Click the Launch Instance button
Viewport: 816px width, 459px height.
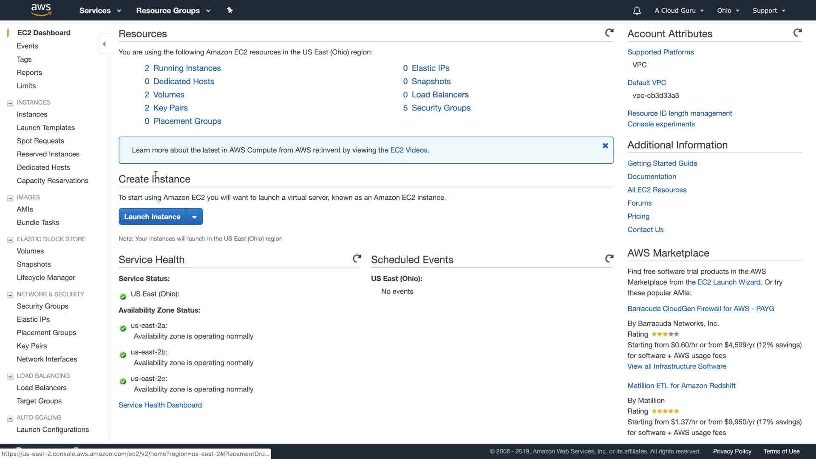(152, 217)
